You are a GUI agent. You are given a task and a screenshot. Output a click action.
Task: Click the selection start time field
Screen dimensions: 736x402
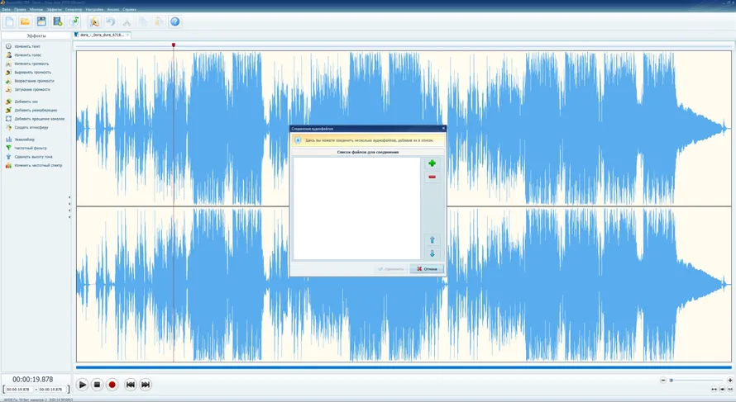point(18,390)
